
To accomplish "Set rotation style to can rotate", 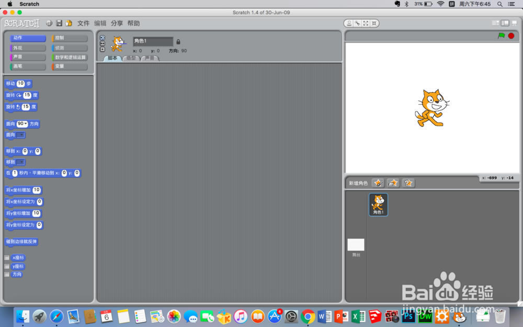I will (x=103, y=38).
